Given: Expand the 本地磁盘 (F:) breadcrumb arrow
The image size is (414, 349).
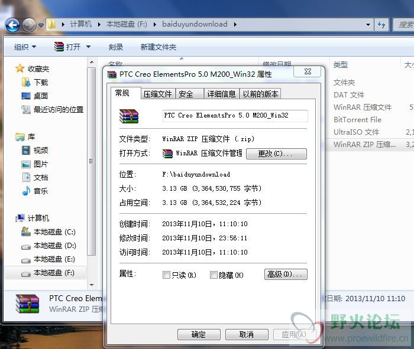Looking at the screenshot, I should click(155, 25).
